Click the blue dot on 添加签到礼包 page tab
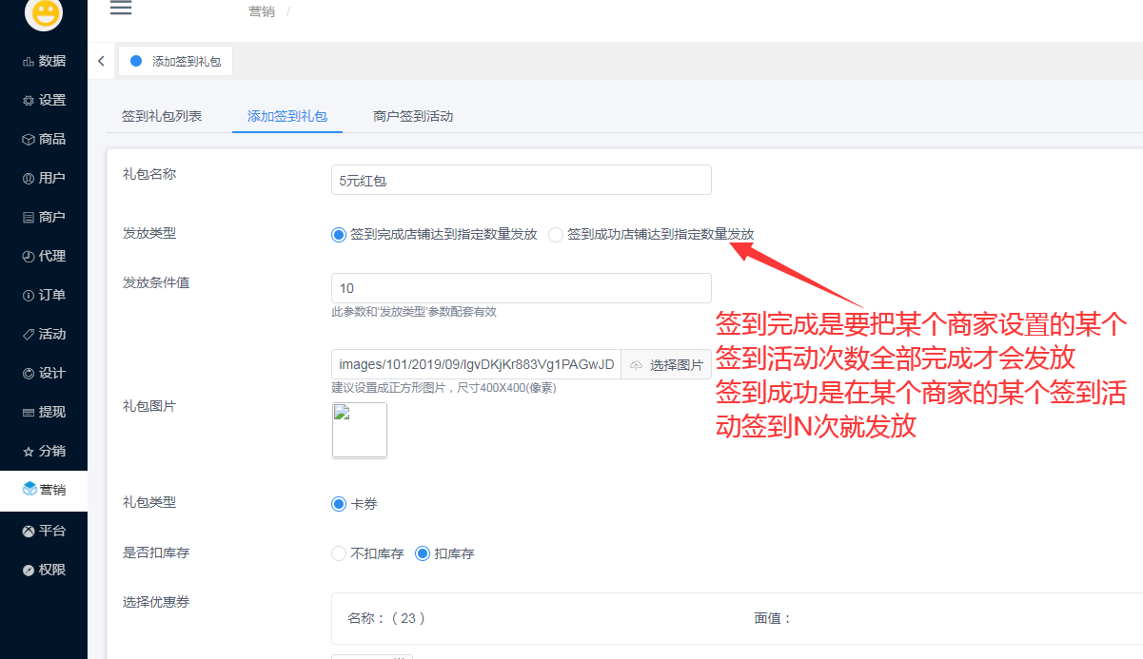Screen dimensions: 1143x659 click(x=136, y=61)
